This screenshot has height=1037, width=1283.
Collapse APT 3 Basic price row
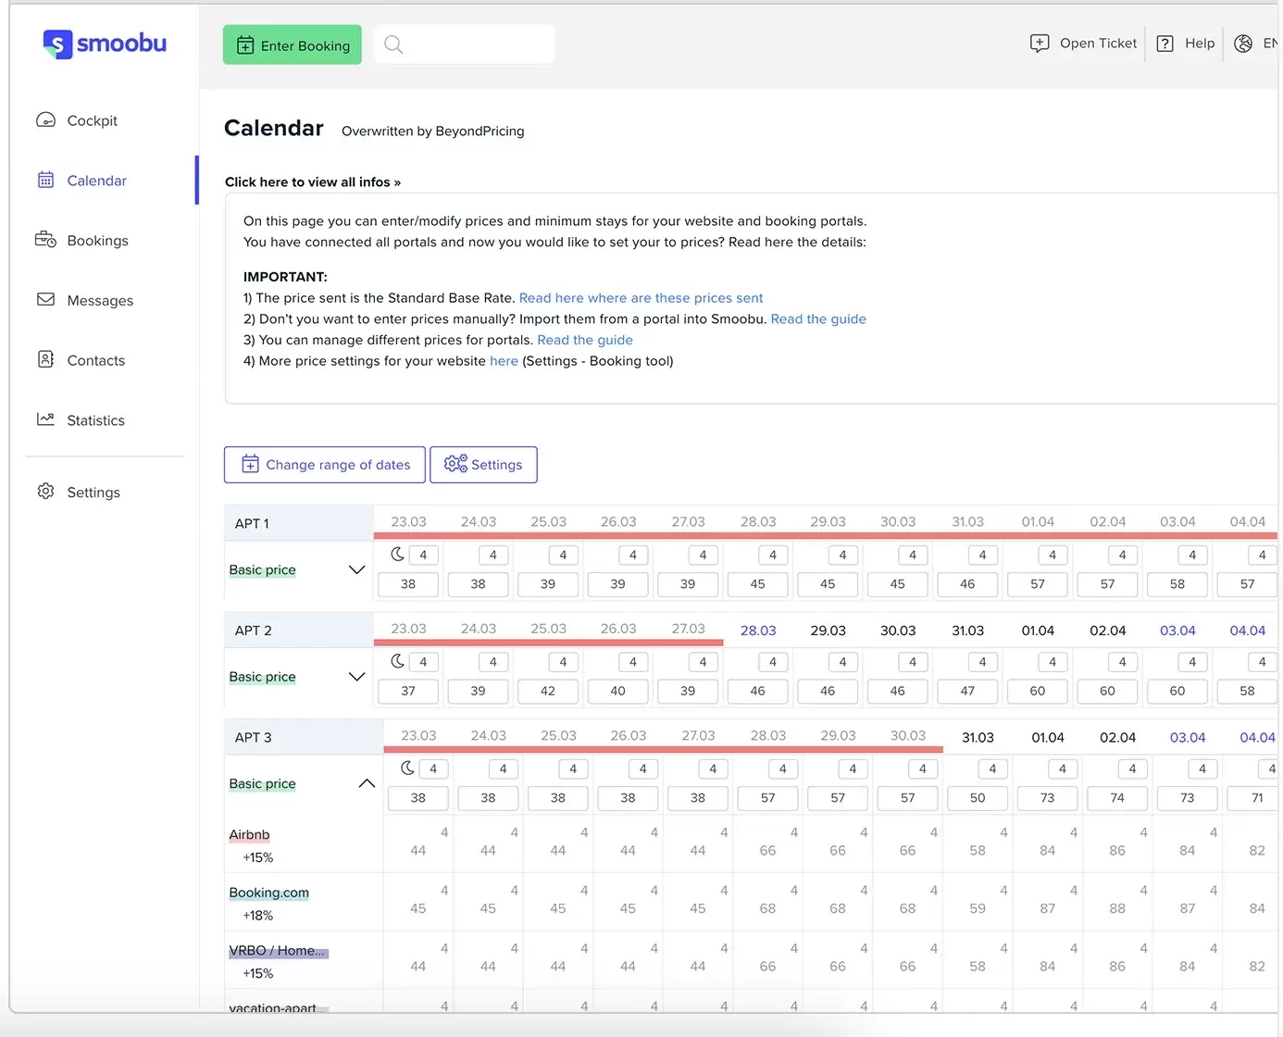tap(367, 783)
